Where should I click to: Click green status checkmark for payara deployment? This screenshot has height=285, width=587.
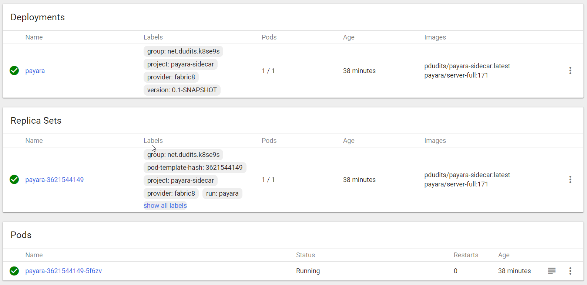[x=14, y=71]
